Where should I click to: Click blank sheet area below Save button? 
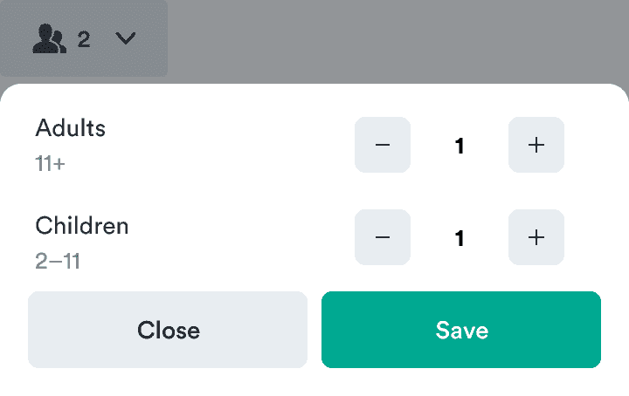coord(461,382)
